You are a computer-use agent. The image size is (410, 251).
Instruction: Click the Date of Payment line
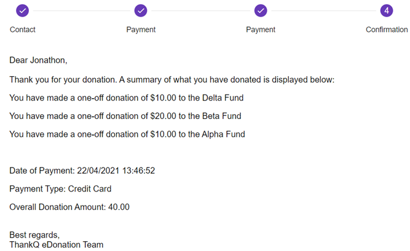82,171
